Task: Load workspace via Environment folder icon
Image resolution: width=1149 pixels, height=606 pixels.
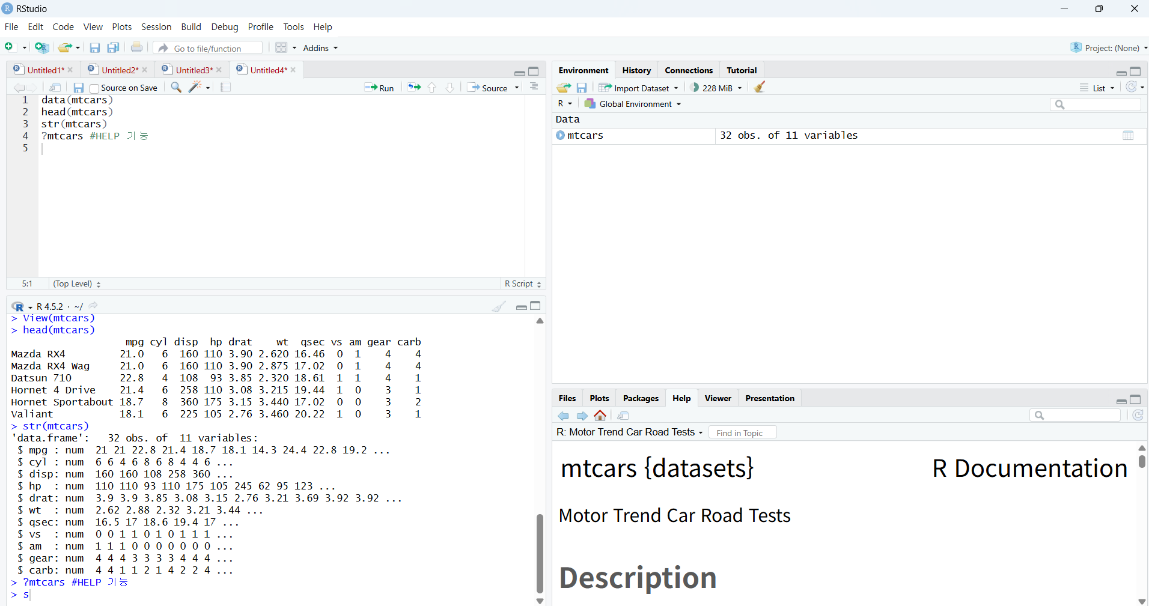Action: [564, 88]
